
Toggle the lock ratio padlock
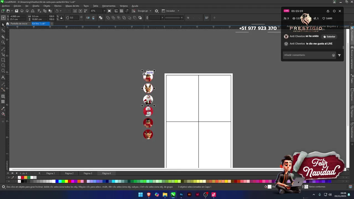point(61,18)
